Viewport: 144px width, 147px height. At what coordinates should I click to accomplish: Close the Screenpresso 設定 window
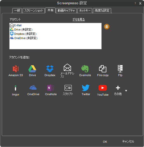[x=140, y=3]
